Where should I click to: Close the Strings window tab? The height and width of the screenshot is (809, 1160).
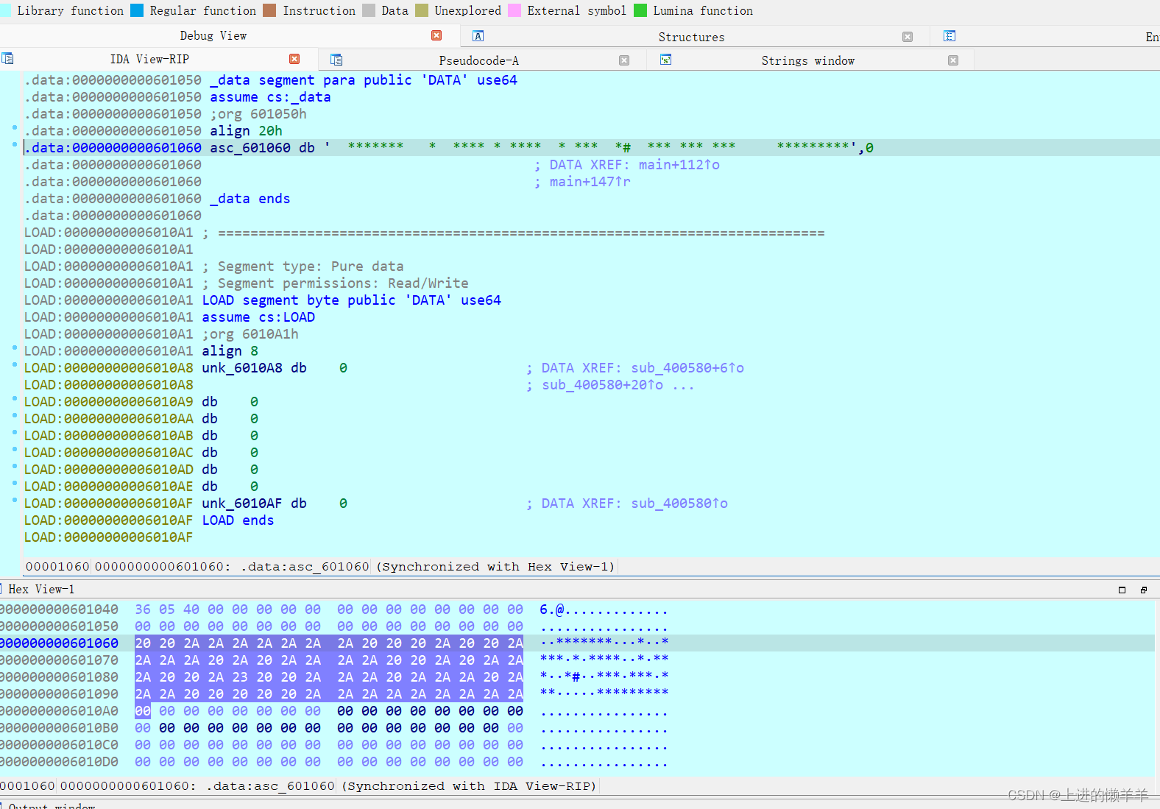[x=953, y=60]
